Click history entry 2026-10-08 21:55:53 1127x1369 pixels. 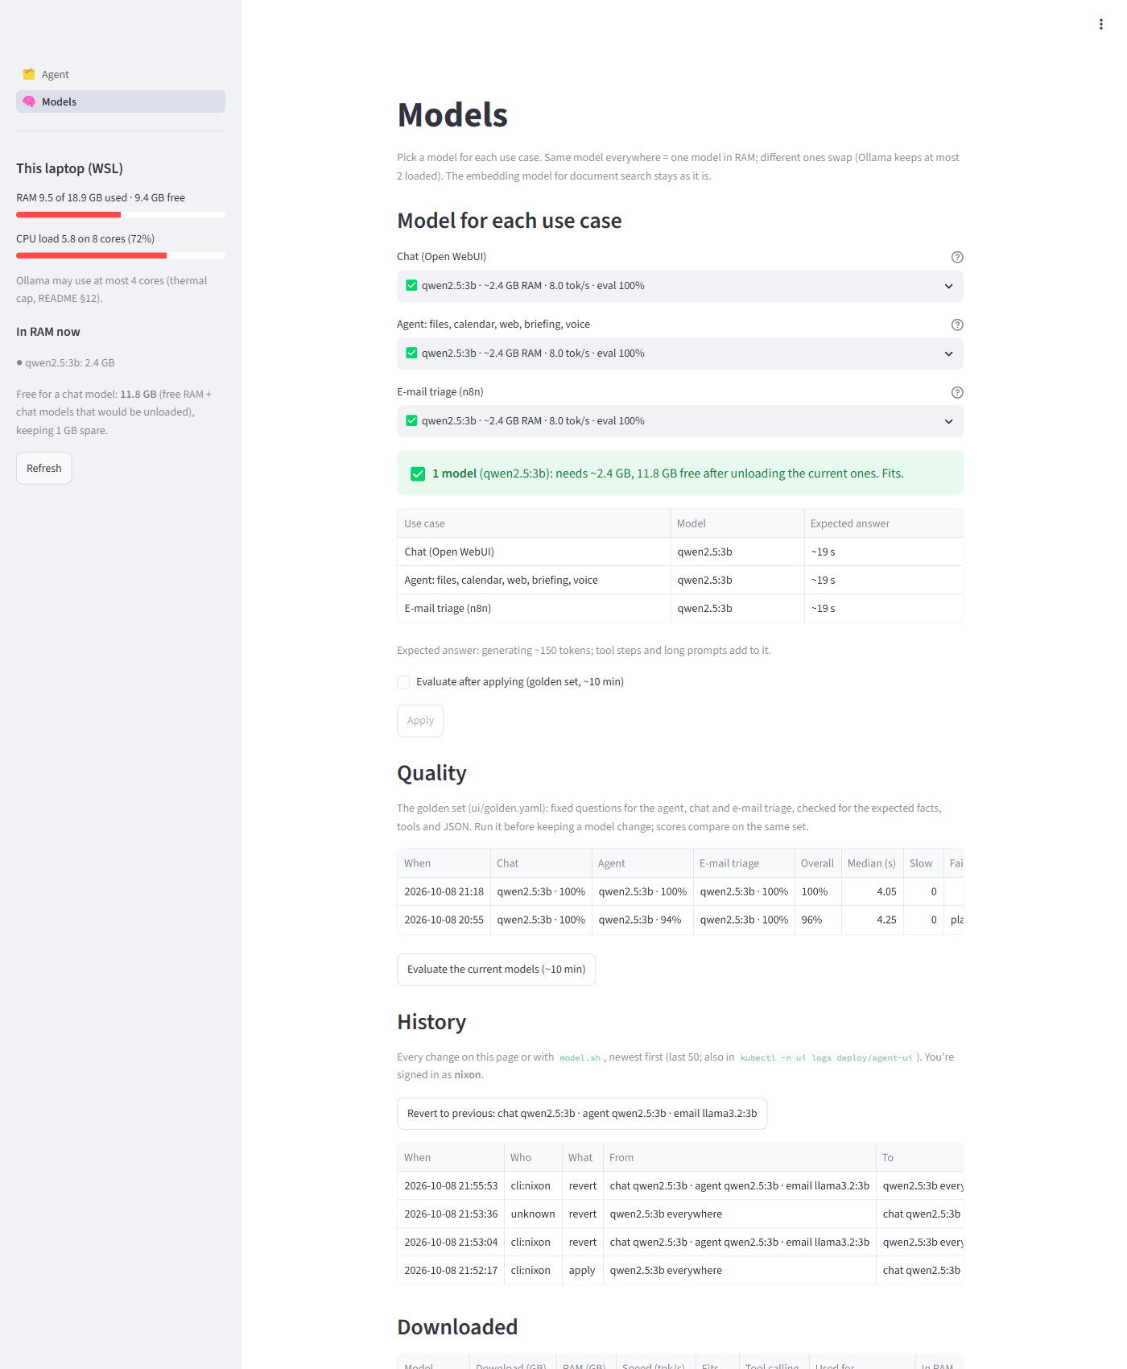click(680, 1185)
